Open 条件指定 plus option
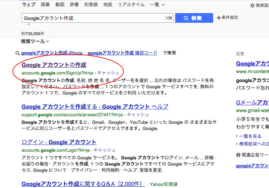 pyautogui.click(x=227, y=18)
